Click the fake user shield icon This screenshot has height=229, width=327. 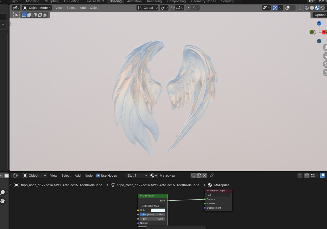(x=193, y=176)
